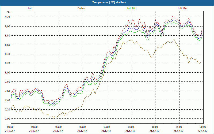This screenshot has width=214, height=134.
Task: Click the 7,80 y-axis value
Action: pyautogui.click(x=8, y=82)
